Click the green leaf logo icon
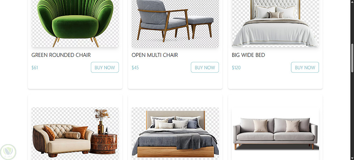This screenshot has width=354, height=160. coord(8,152)
